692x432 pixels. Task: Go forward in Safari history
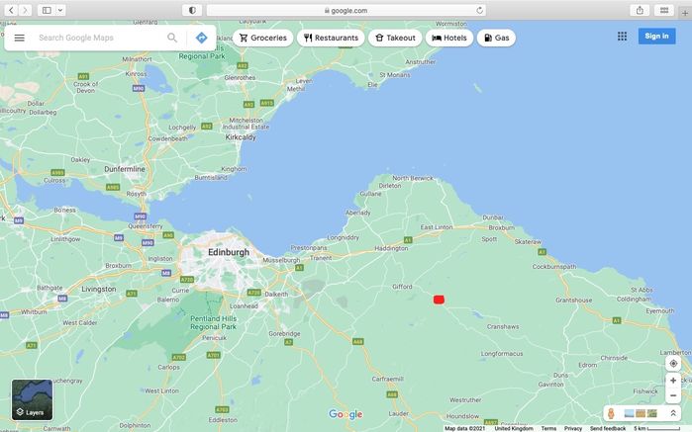pyautogui.click(x=25, y=10)
